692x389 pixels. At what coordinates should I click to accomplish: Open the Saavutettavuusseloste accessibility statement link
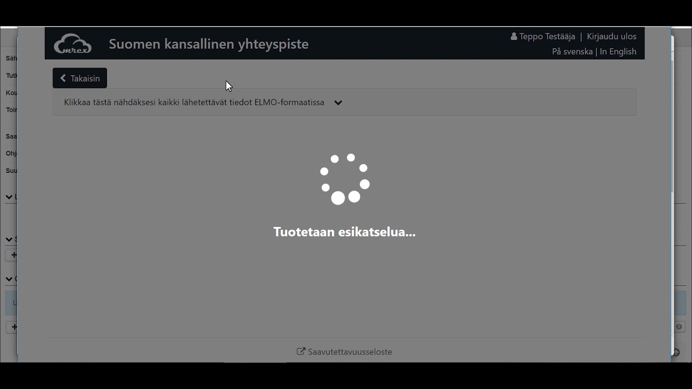click(x=344, y=352)
